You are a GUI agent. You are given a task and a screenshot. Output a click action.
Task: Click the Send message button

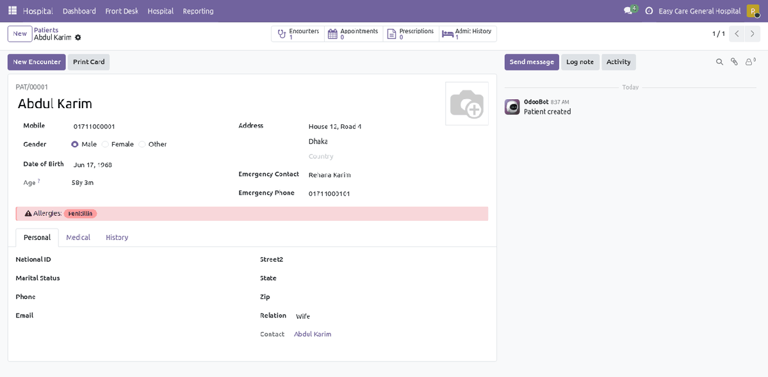click(532, 62)
